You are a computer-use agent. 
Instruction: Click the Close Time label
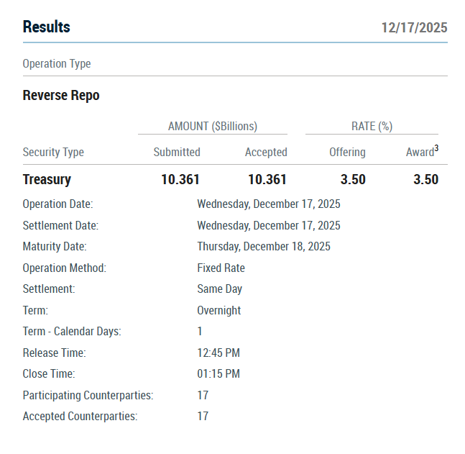(49, 374)
